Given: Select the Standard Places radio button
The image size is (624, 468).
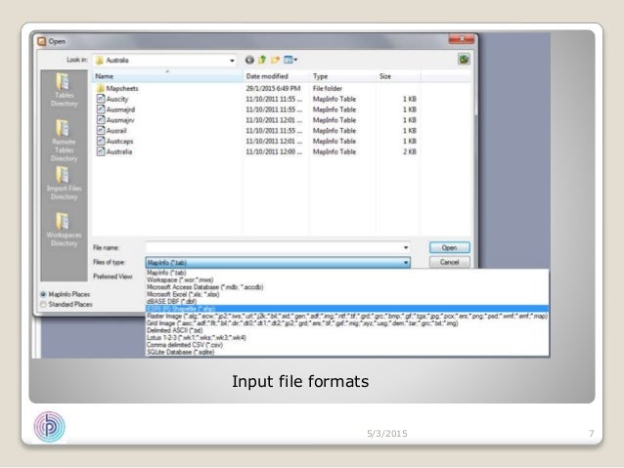Looking at the screenshot, I should [x=43, y=305].
